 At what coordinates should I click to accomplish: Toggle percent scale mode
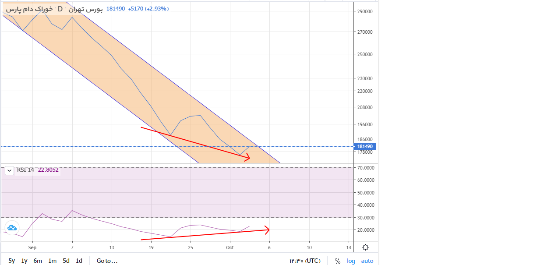(x=338, y=261)
